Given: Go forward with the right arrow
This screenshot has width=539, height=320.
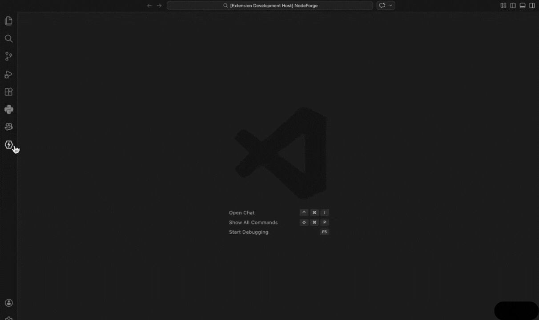Looking at the screenshot, I should (x=159, y=6).
